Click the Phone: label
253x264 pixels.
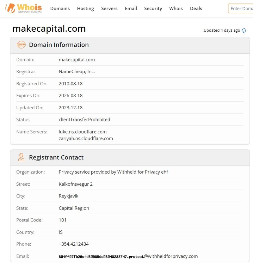coord(24,244)
